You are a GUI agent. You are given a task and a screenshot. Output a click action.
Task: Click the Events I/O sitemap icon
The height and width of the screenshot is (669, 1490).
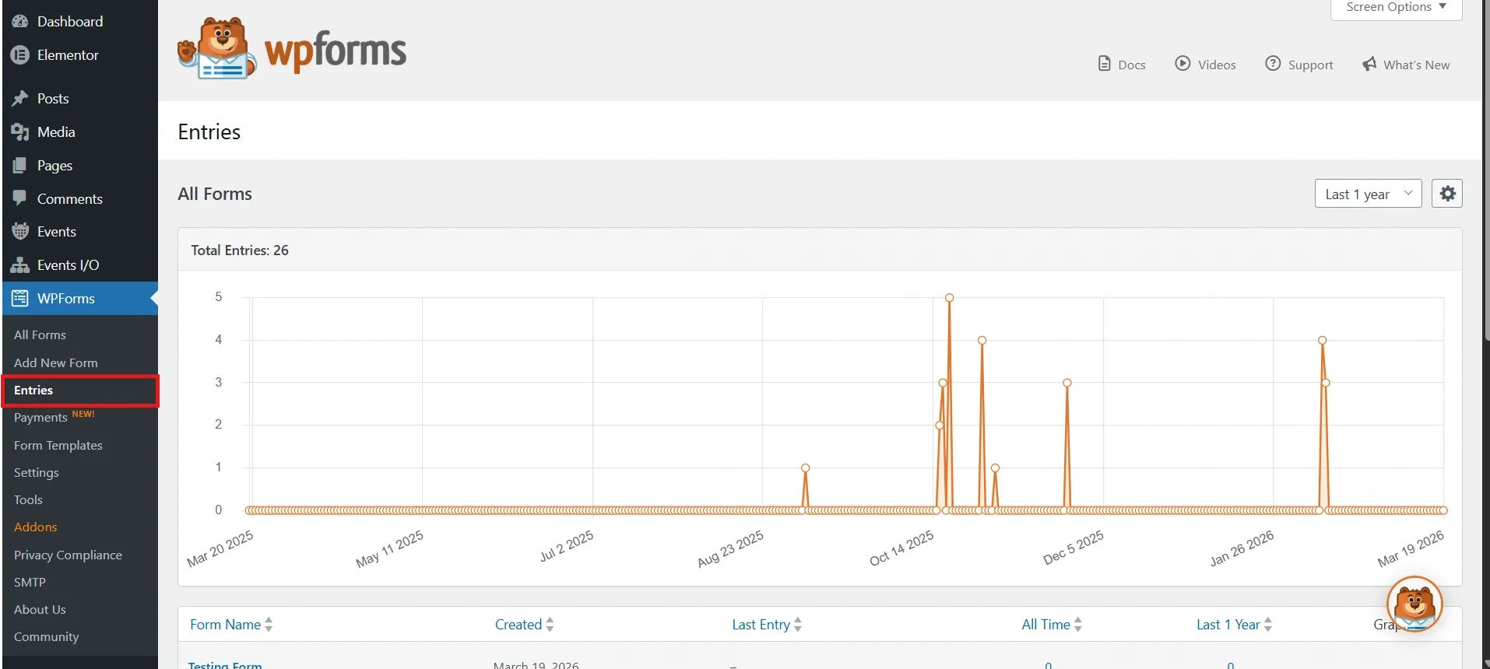point(20,265)
